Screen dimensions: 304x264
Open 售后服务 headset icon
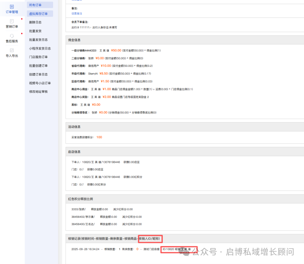(12, 36)
